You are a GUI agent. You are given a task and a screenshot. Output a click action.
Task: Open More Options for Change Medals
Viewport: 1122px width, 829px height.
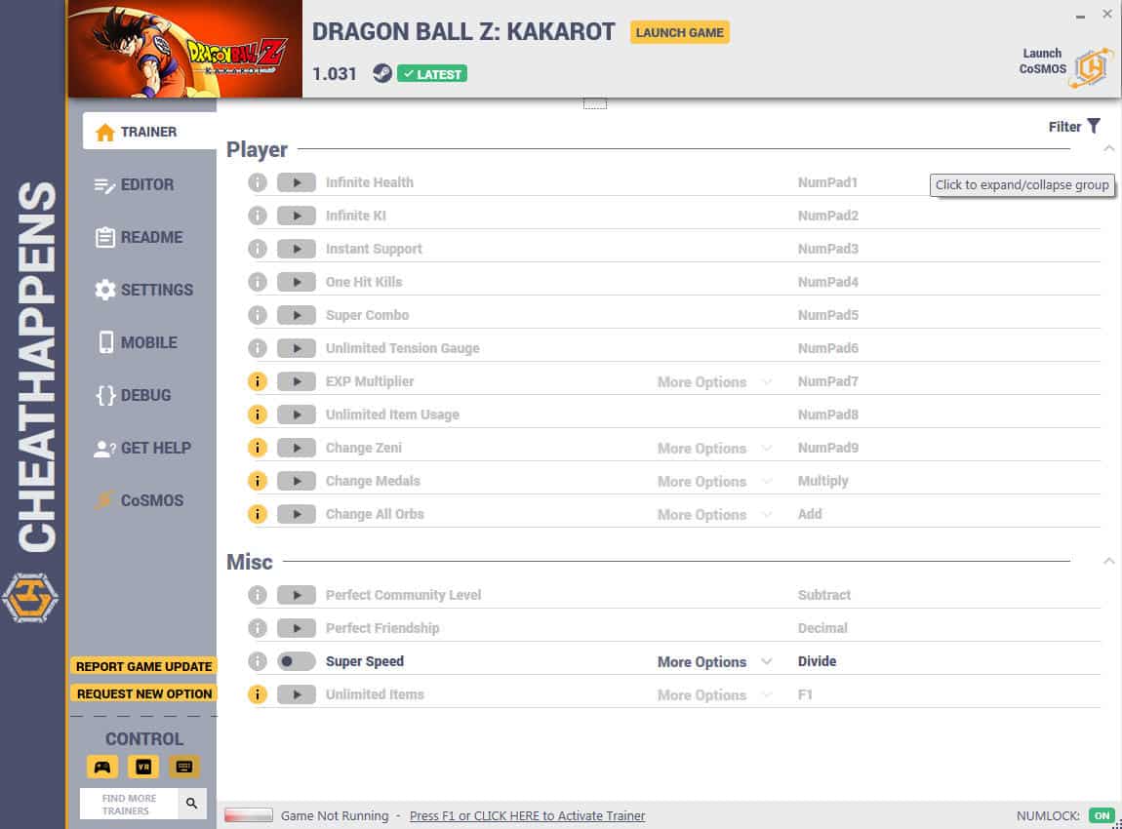coord(714,482)
